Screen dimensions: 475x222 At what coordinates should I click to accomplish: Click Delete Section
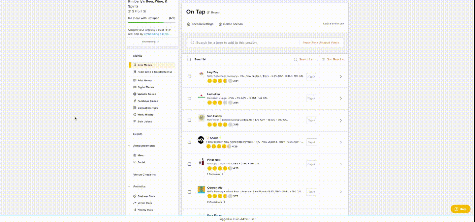pyautogui.click(x=231, y=24)
